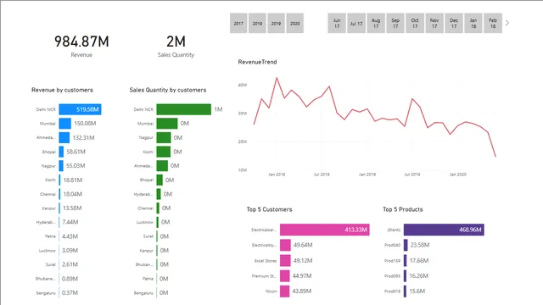Click the RevenueTrend chart title
This screenshot has width=543, height=305.
[x=257, y=62]
